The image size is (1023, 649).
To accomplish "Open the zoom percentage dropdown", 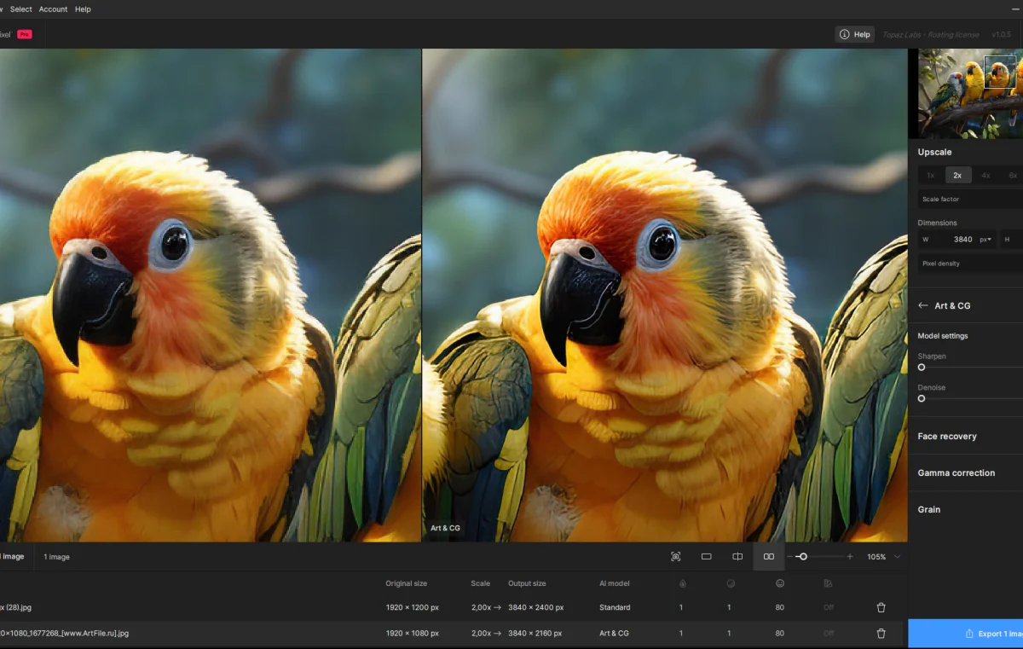I will point(897,557).
